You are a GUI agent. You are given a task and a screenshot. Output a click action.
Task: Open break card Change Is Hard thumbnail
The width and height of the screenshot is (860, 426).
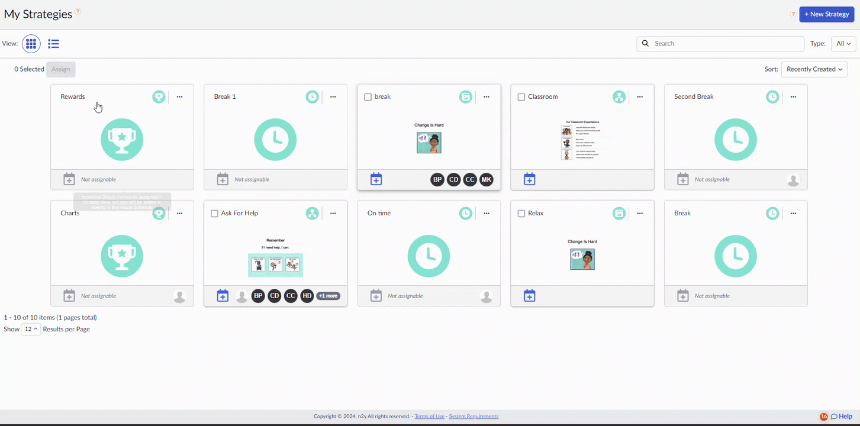(x=429, y=138)
